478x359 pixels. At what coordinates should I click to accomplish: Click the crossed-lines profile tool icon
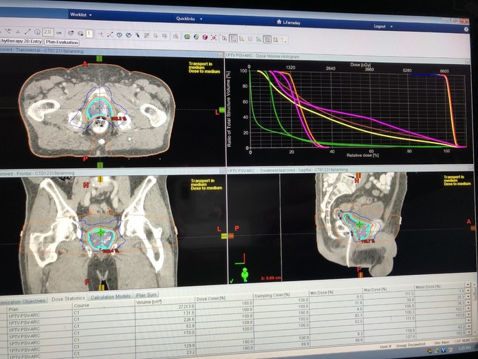(110, 34)
